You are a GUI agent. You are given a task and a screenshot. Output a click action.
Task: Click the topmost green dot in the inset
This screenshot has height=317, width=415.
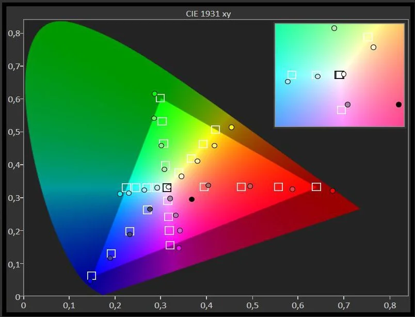[x=333, y=28]
